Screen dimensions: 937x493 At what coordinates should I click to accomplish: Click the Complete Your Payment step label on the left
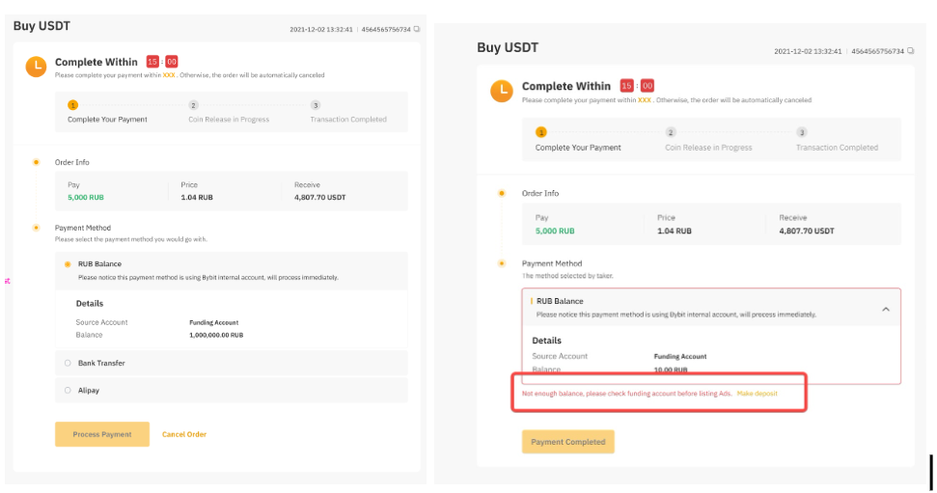click(107, 120)
